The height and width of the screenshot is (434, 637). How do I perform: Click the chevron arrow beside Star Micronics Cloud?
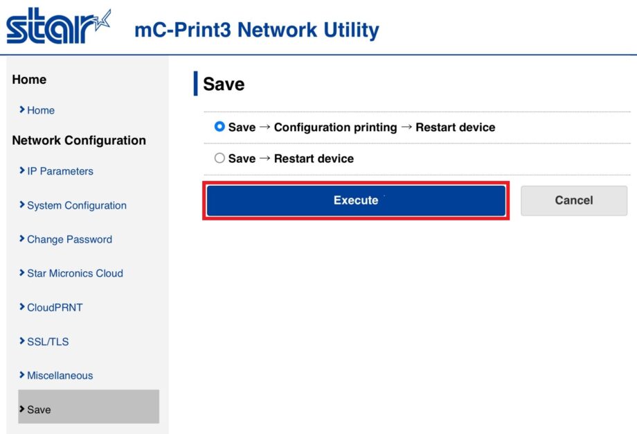(x=22, y=273)
